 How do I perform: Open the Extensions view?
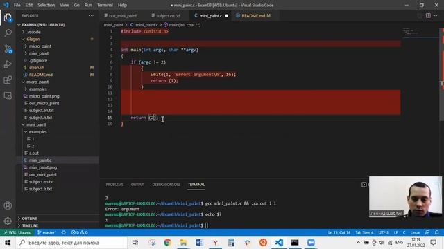click(x=8, y=80)
